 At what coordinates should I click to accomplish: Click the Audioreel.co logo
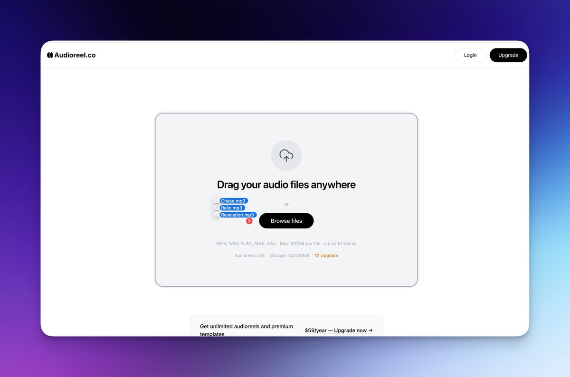[71, 55]
